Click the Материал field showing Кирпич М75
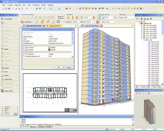The image size is (164, 131). [x=127, y=17]
